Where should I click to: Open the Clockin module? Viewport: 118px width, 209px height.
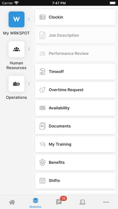pos(75,17)
